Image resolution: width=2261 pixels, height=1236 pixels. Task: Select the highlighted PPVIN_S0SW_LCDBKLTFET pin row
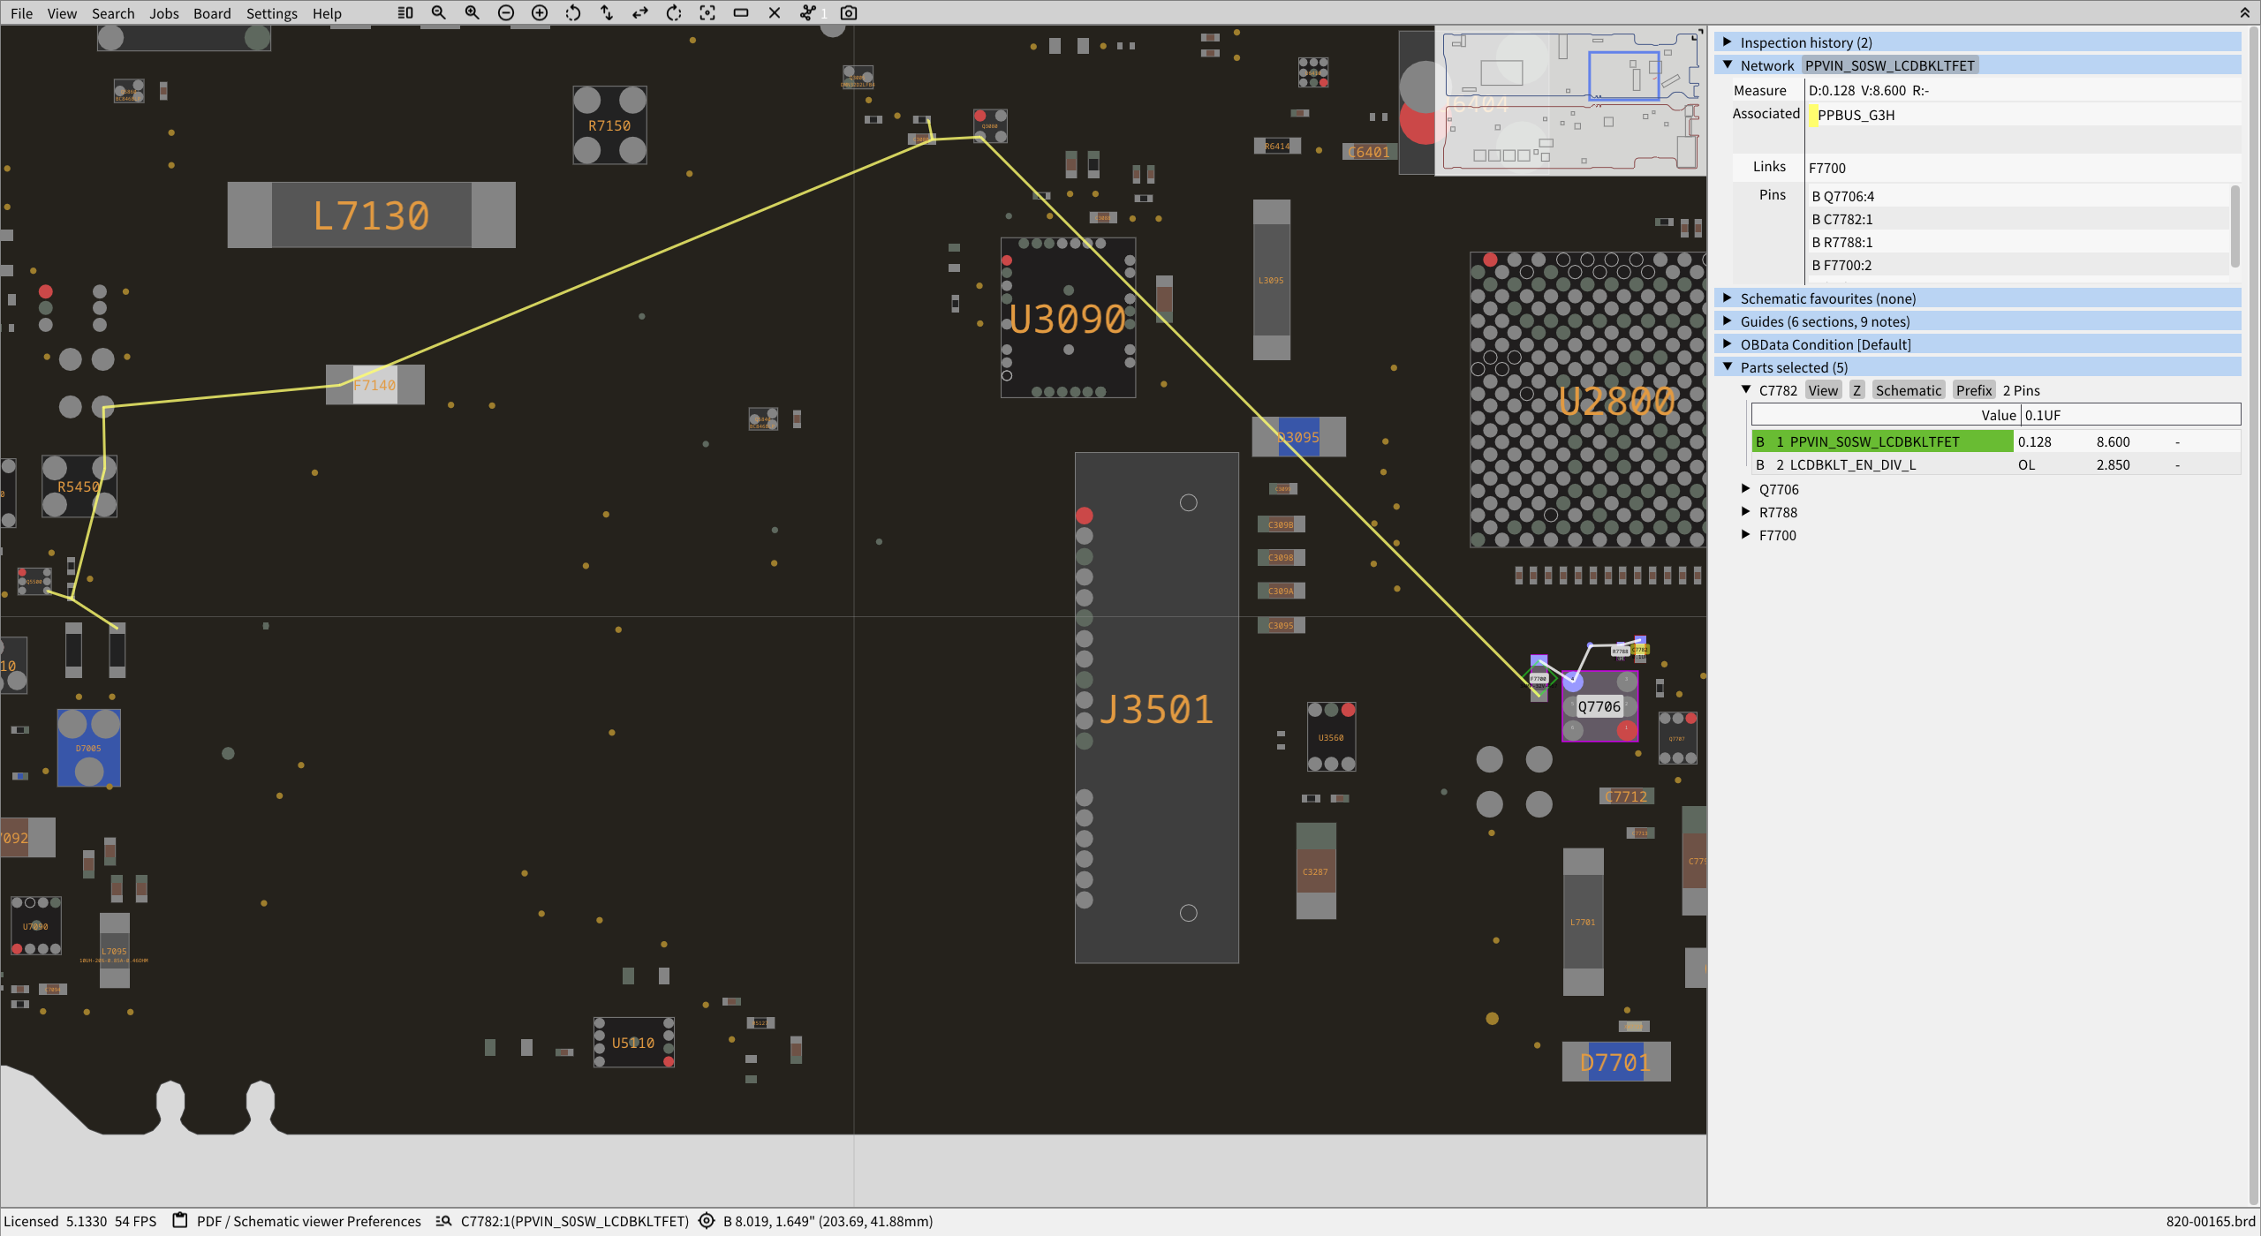tap(1881, 441)
